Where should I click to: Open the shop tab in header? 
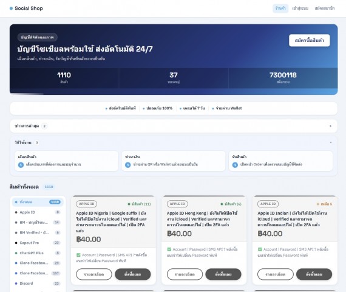[x=280, y=9]
